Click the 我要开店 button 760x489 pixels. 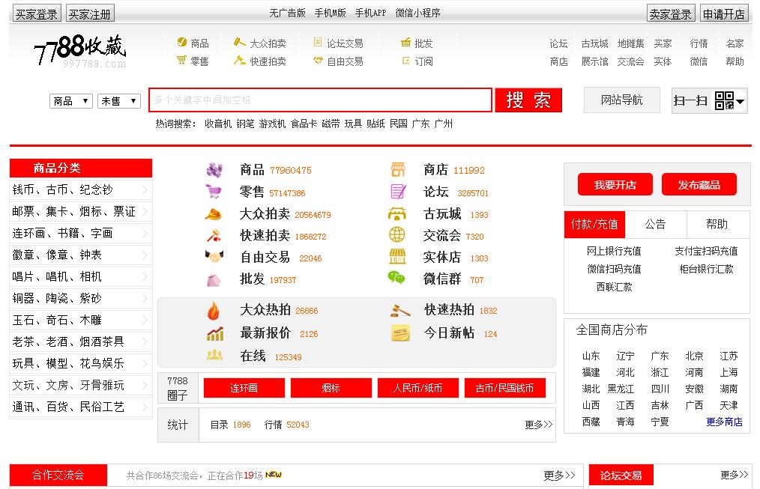coord(615,185)
